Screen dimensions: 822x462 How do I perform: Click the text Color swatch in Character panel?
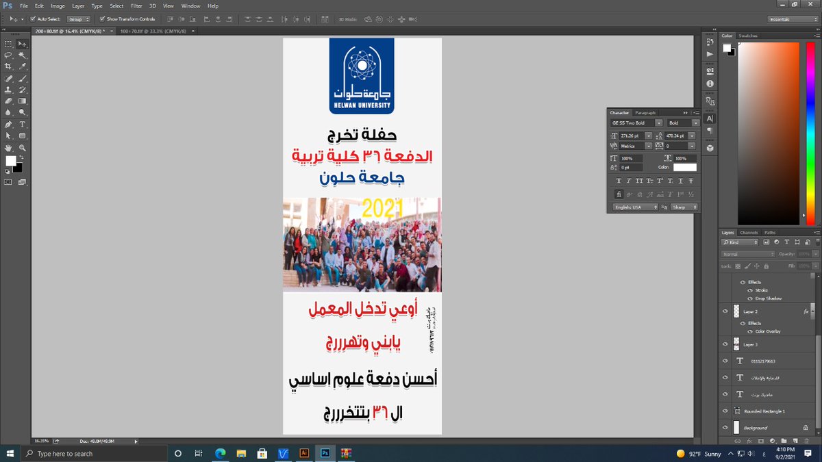(685, 168)
